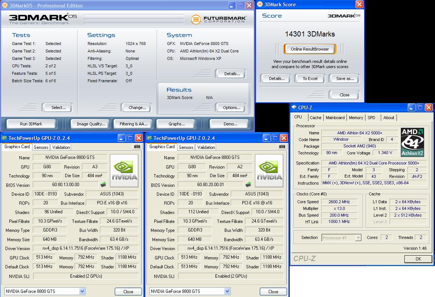This screenshot has width=435, height=297.
Task: Click the 3DMark05 title bar icon
Action: 5,5
